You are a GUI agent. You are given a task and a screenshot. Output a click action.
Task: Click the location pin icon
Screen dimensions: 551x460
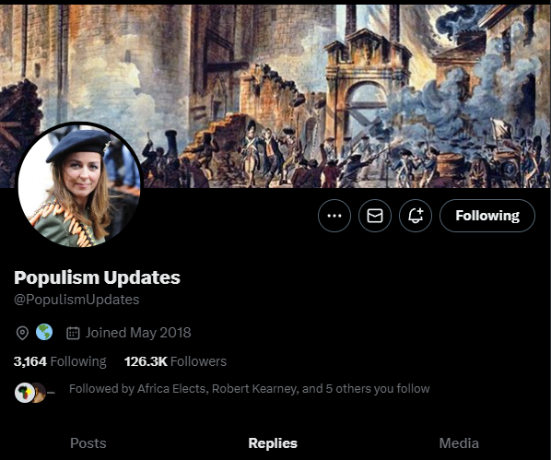(x=22, y=333)
